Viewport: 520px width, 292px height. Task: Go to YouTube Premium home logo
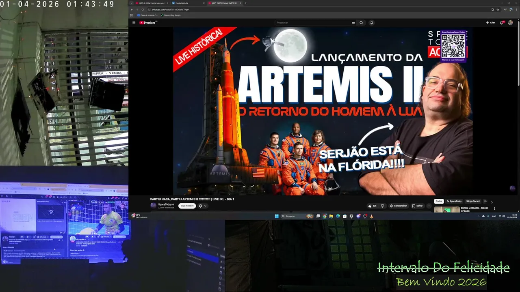coord(147,23)
